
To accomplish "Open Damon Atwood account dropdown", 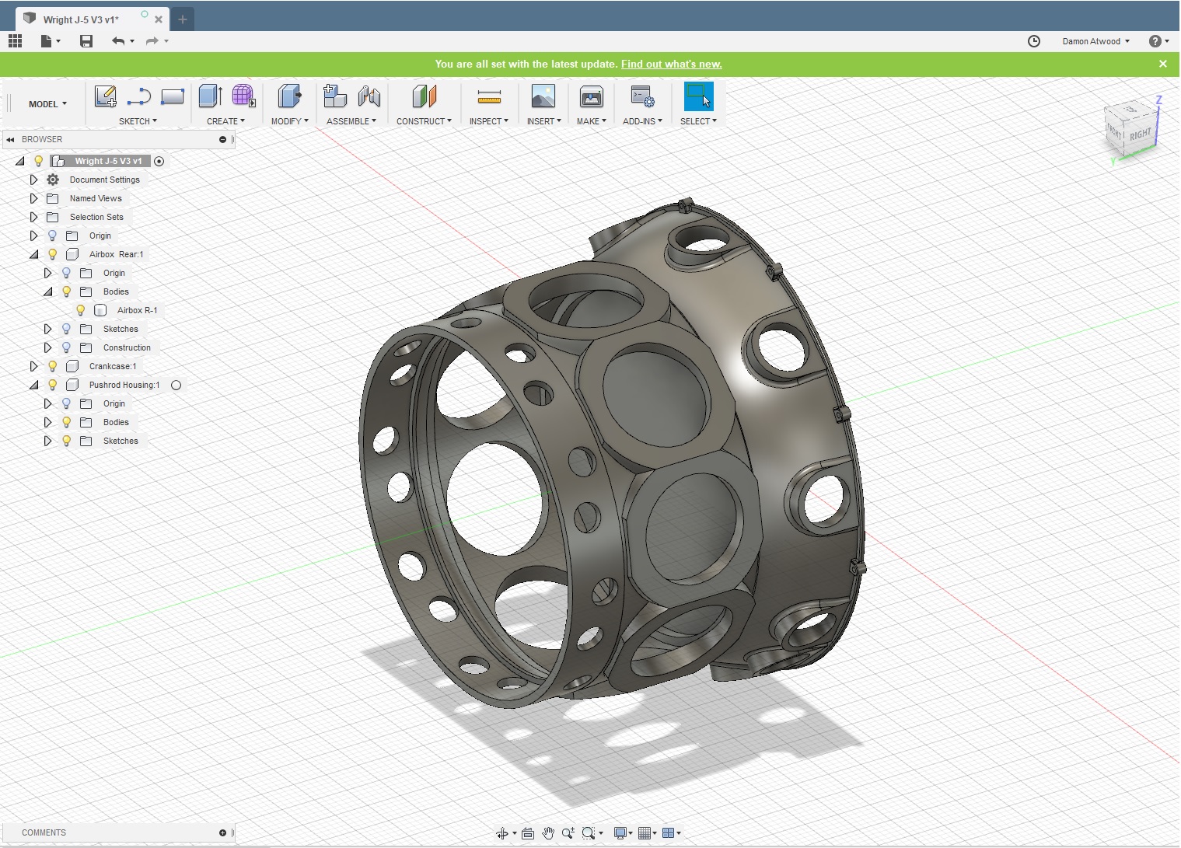I will coord(1095,41).
